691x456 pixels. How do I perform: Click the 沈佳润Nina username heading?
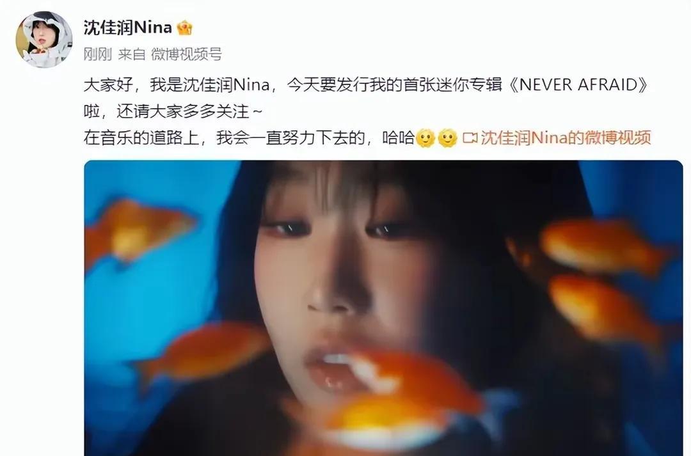click(x=128, y=28)
